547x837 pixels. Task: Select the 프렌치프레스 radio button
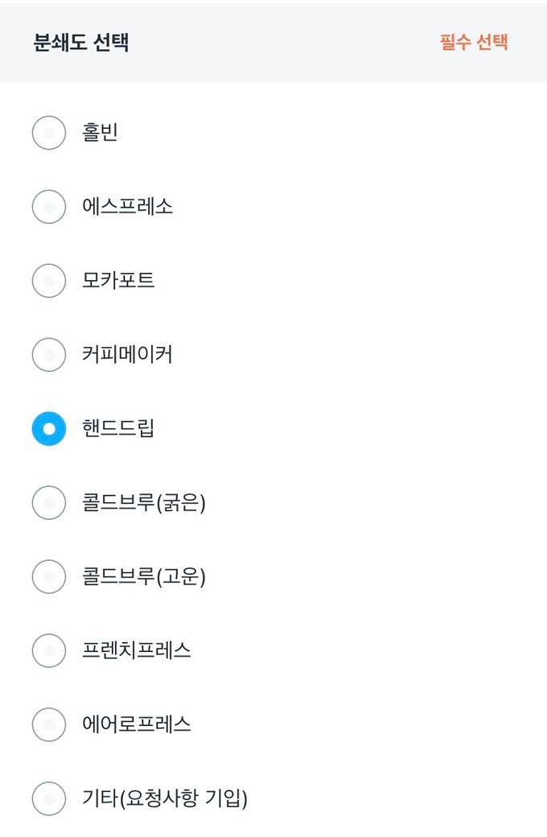point(49,650)
